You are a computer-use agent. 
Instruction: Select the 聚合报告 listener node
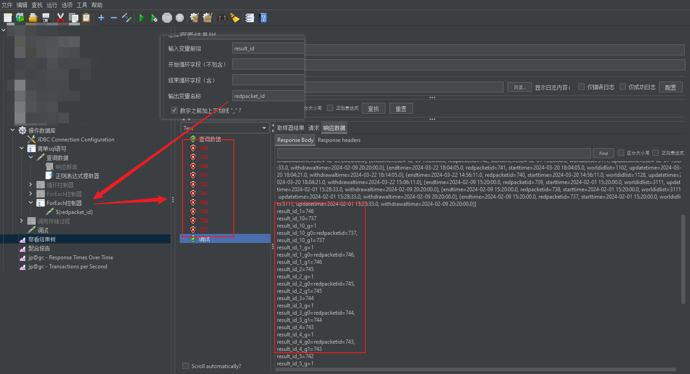(x=39, y=248)
